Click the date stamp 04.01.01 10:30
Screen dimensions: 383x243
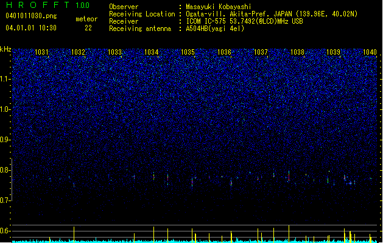(x=31, y=28)
